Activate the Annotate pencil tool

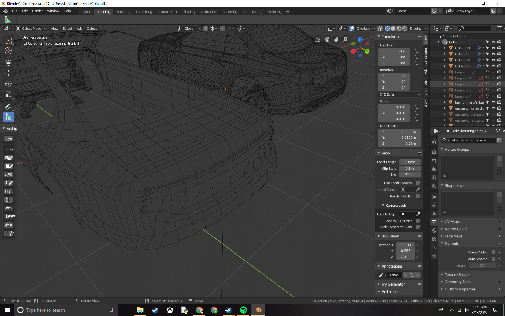click(8, 107)
